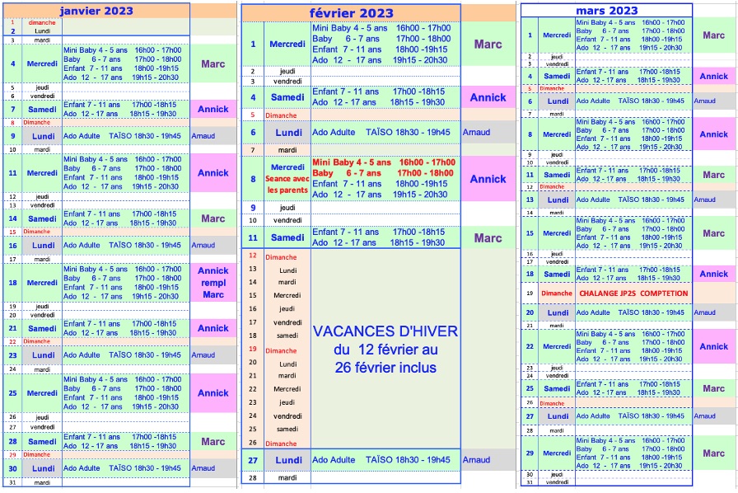Screen dimensions: 738x493
Task: Select Annick cell for Samedi 4 février
Action: [488, 97]
